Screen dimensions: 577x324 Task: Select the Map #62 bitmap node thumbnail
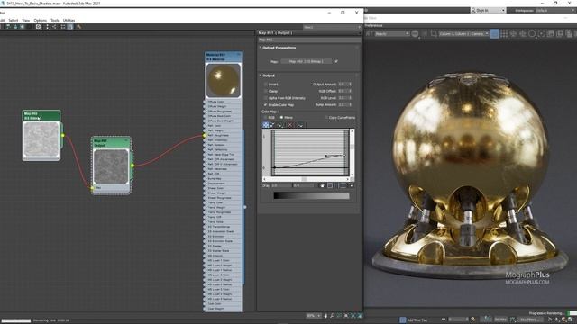pos(41,140)
